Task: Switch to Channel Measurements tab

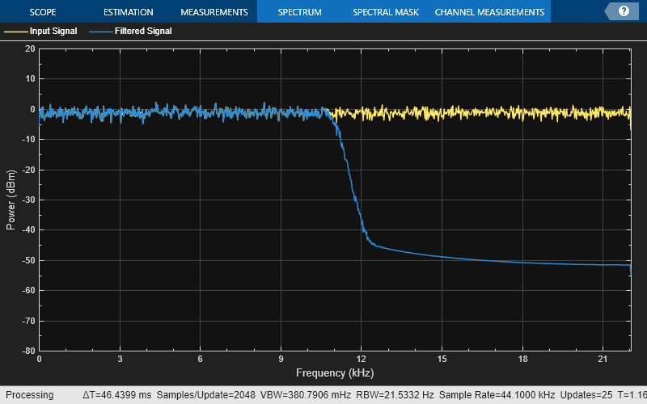Action: pos(489,12)
